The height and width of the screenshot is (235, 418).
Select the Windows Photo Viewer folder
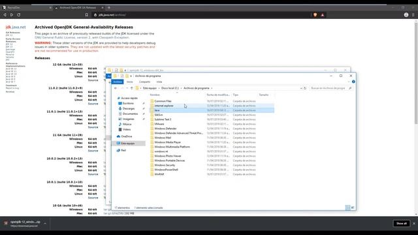click(x=168, y=156)
